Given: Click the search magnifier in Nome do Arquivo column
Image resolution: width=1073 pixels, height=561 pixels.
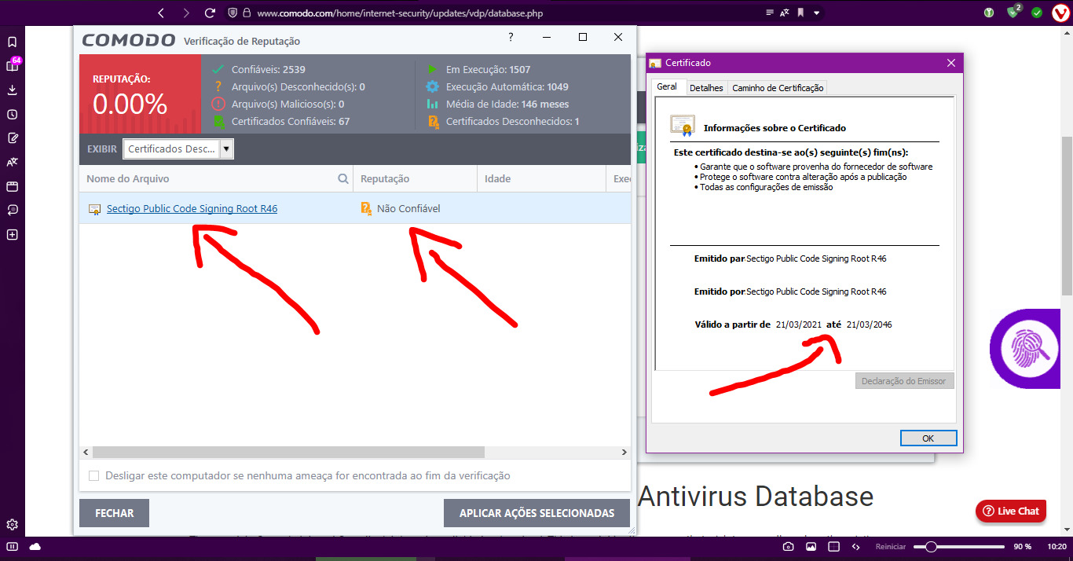Looking at the screenshot, I should [342, 178].
